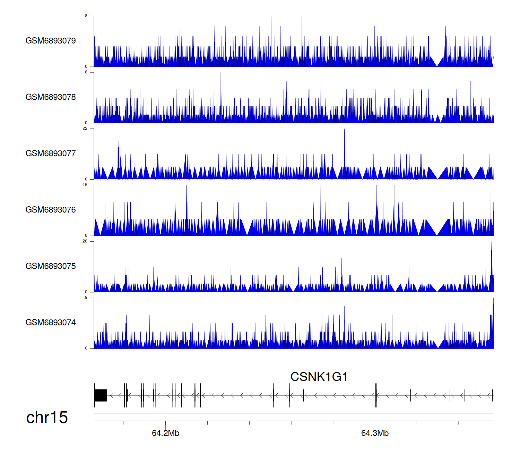Click the GSM6893079 track label
Image resolution: width=520 pixels, height=457 pixels.
point(51,41)
